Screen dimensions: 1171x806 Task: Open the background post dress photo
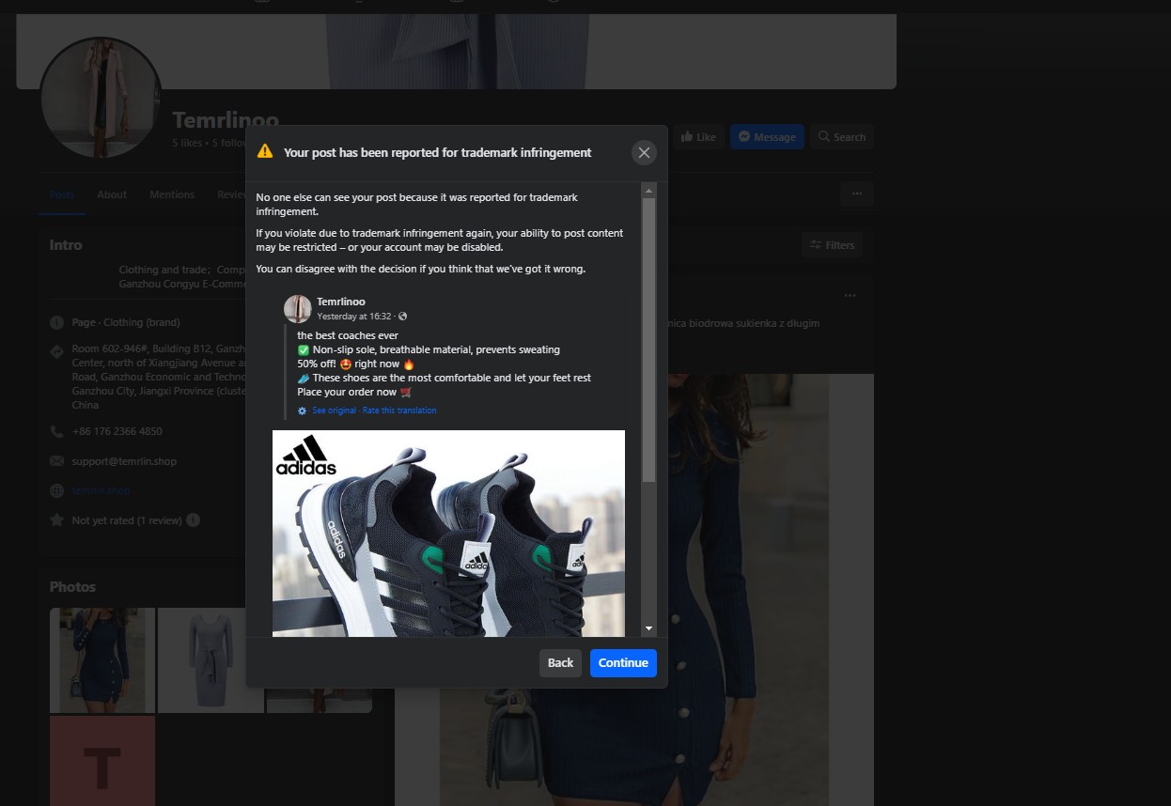point(634,590)
